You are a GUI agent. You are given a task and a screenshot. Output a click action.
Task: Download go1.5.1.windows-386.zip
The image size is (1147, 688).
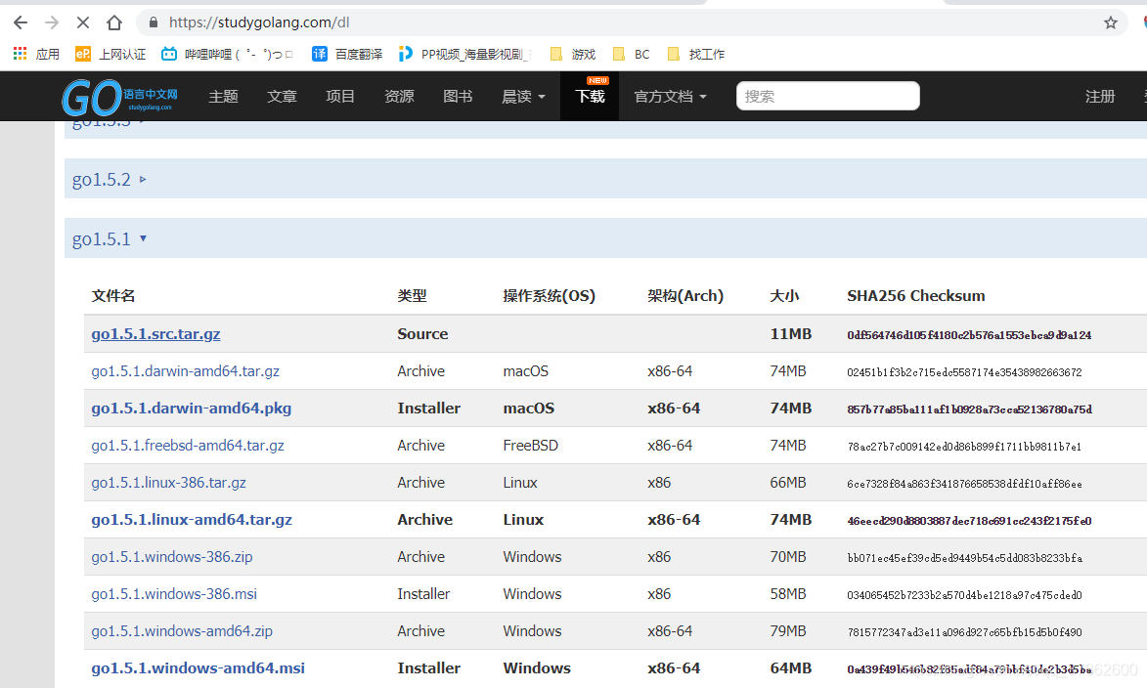(x=172, y=557)
